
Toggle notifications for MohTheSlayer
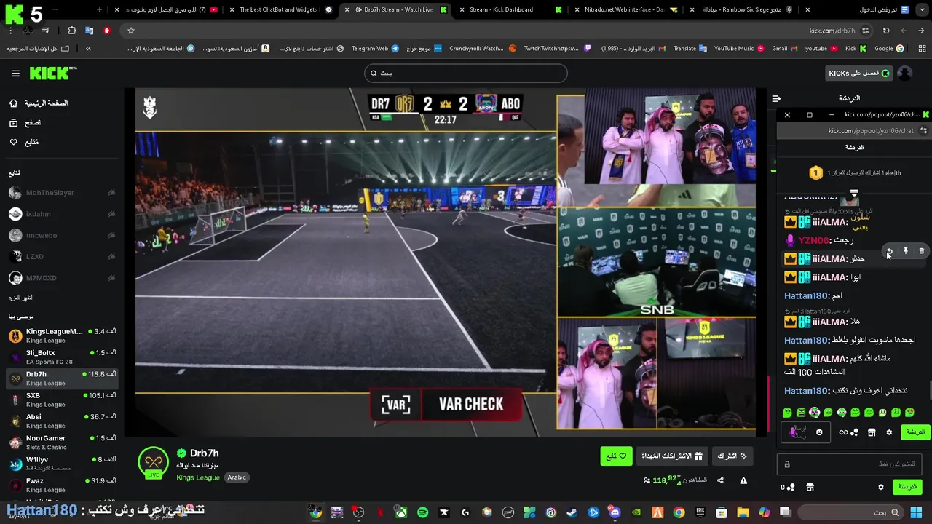(x=111, y=193)
